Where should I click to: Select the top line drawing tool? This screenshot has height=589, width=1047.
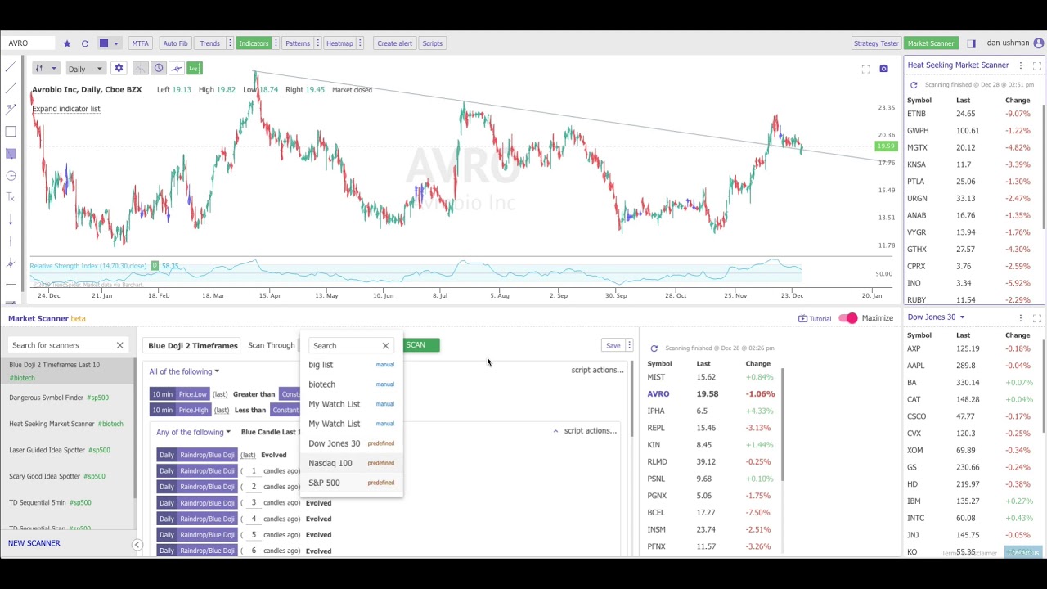pyautogui.click(x=11, y=67)
